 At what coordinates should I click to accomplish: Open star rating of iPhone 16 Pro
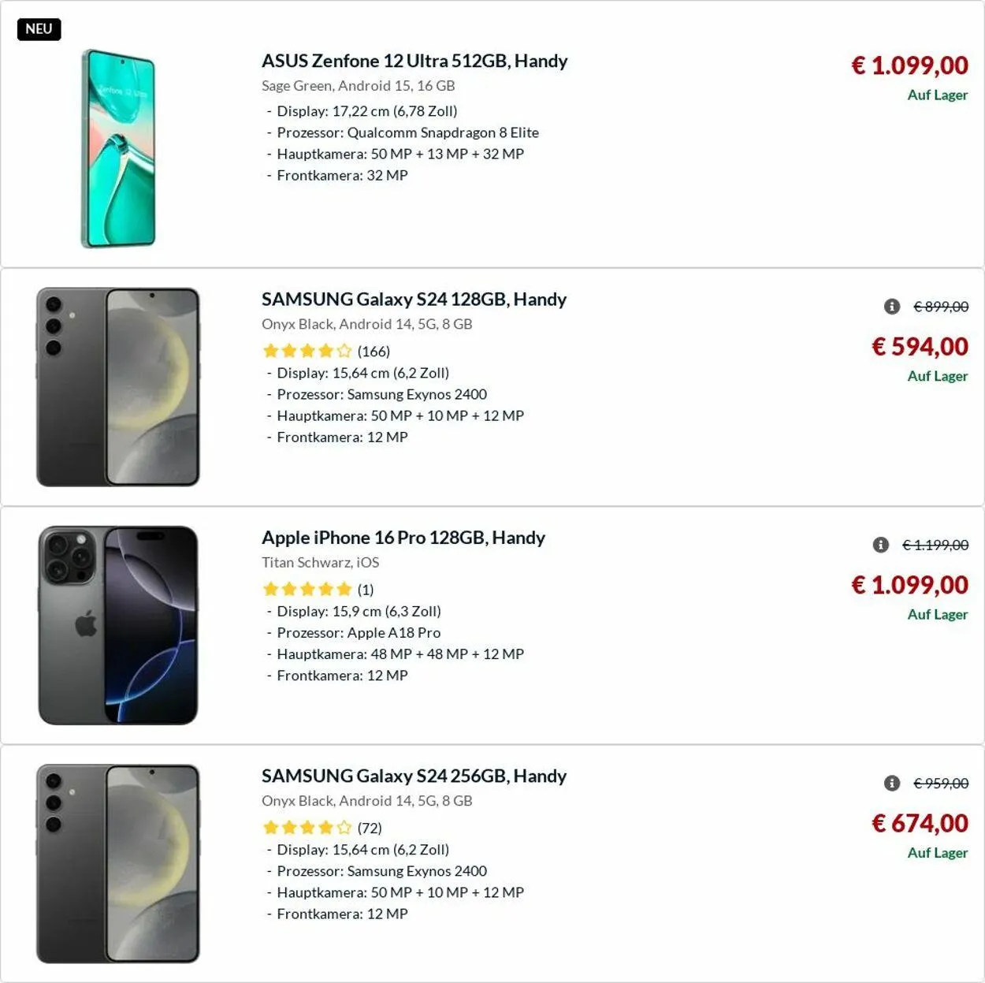[x=307, y=589]
